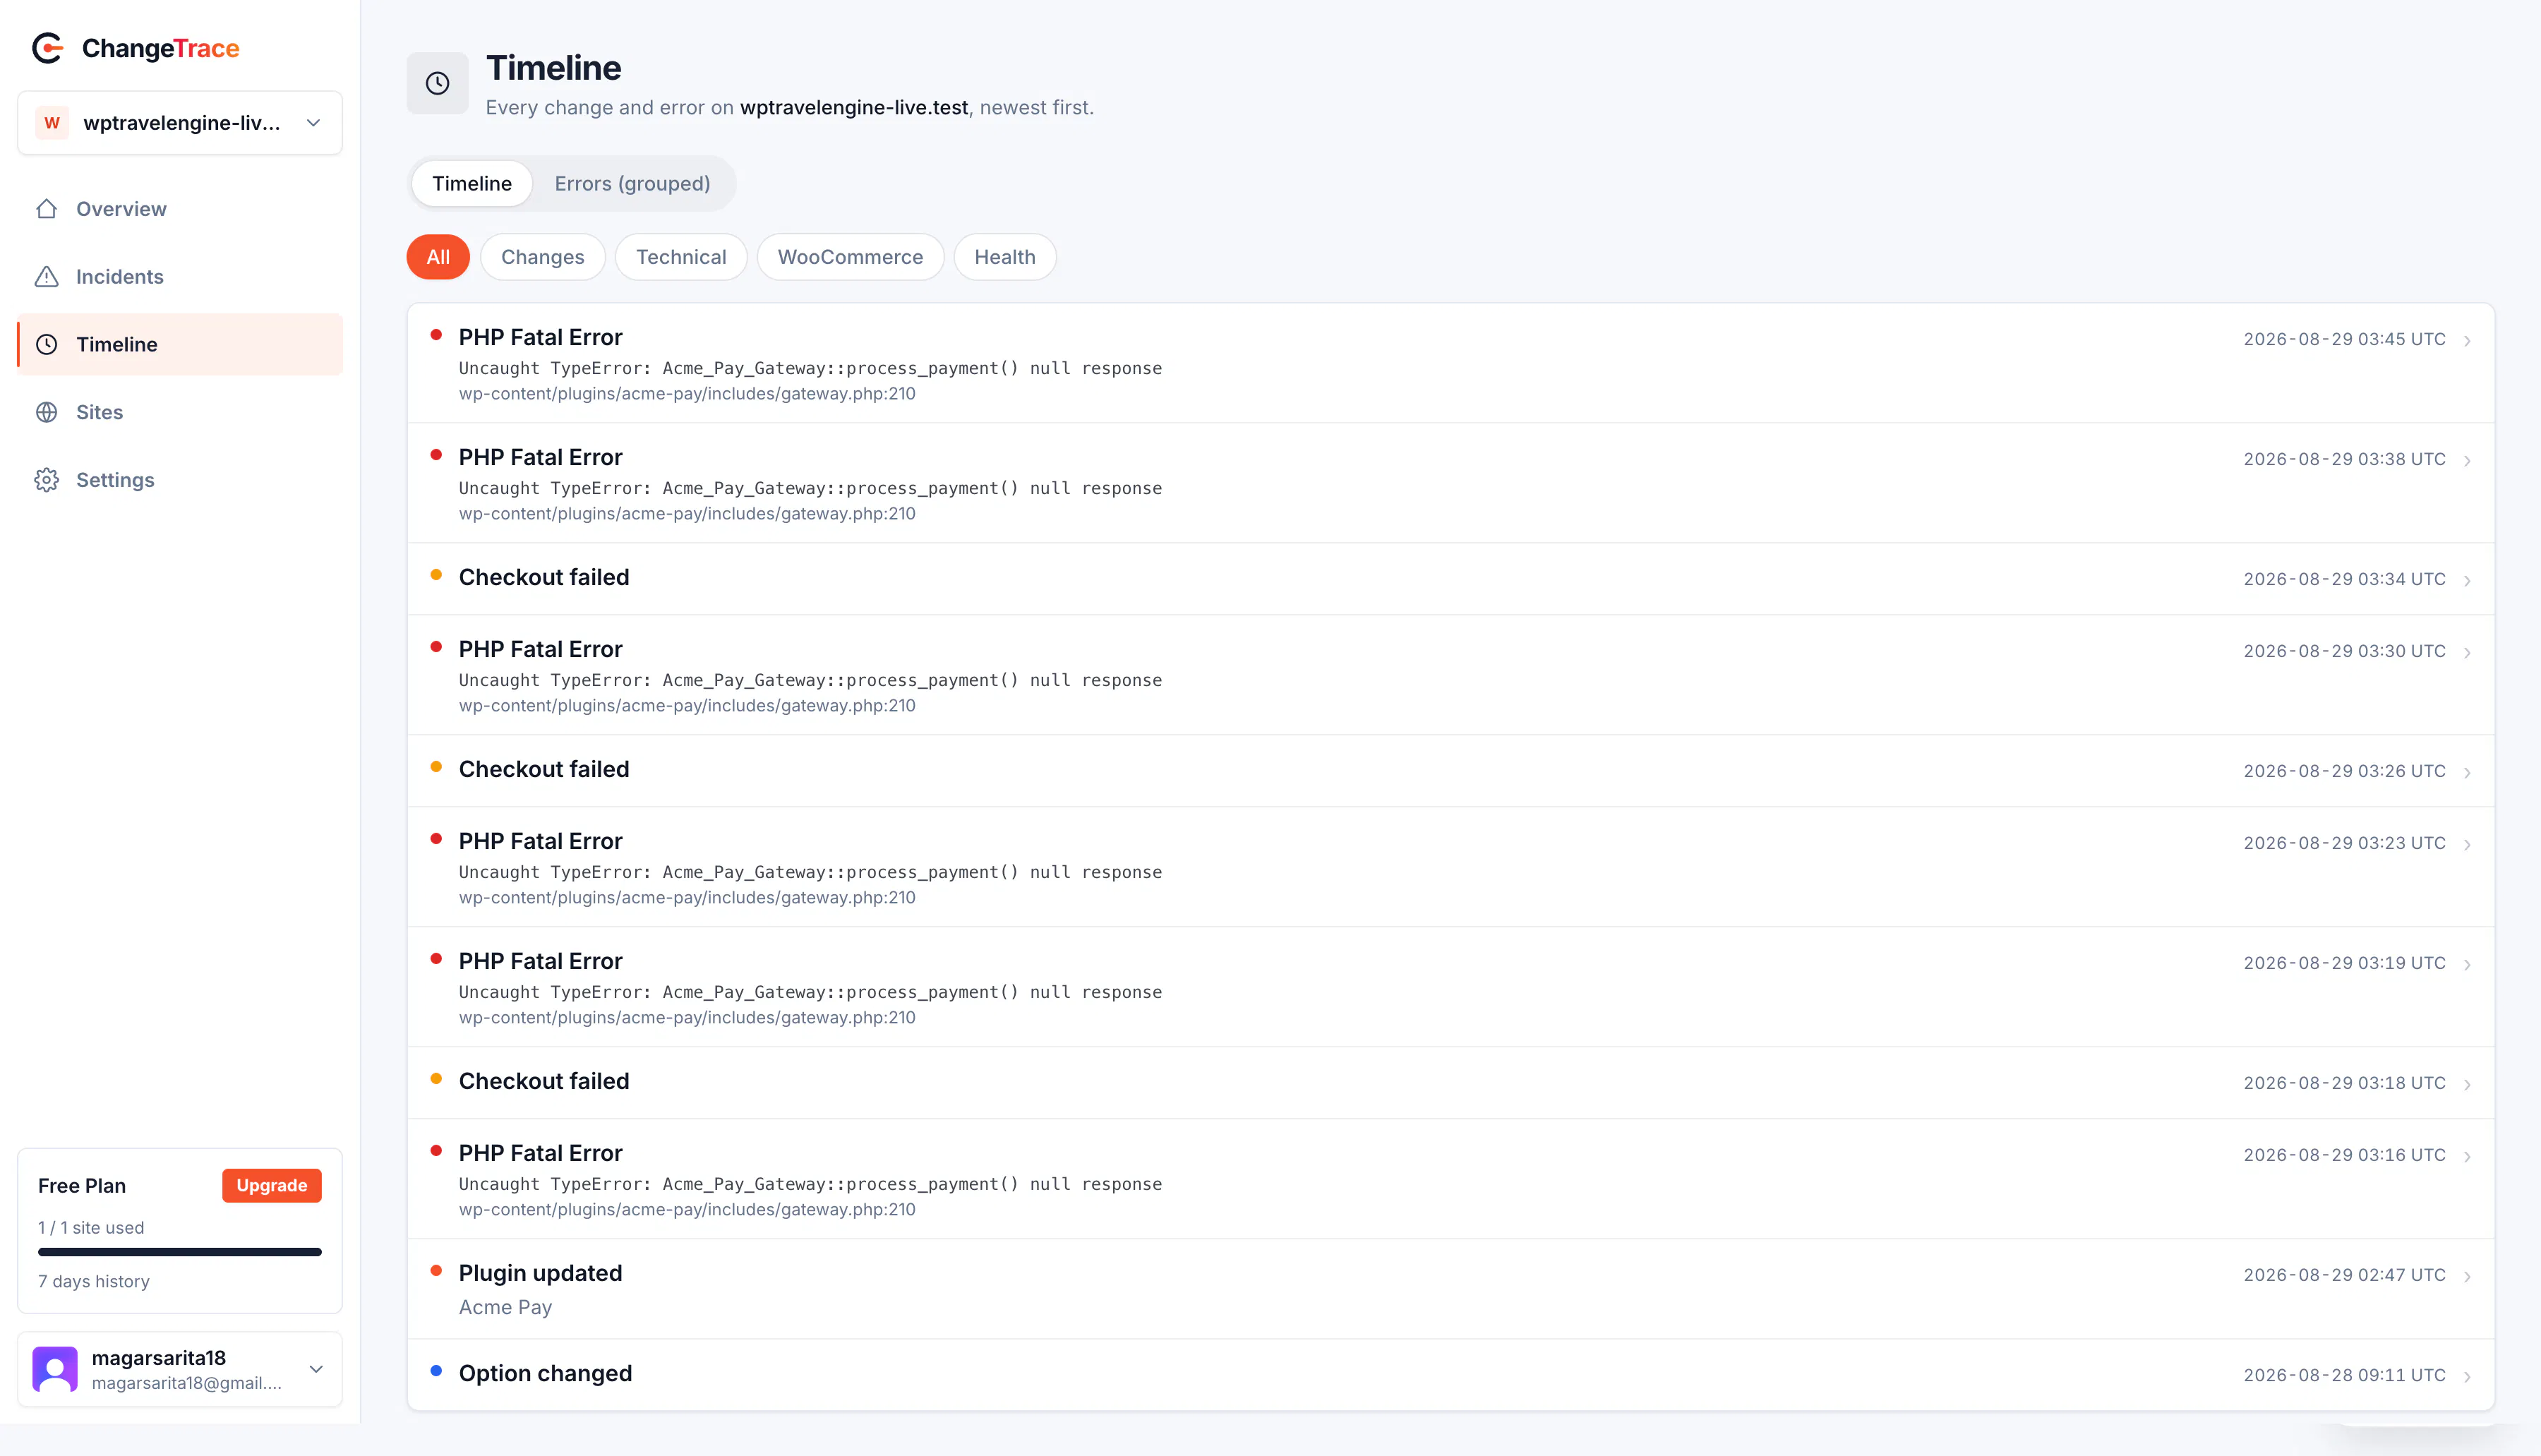Click the site usage progress bar

tap(180, 1252)
